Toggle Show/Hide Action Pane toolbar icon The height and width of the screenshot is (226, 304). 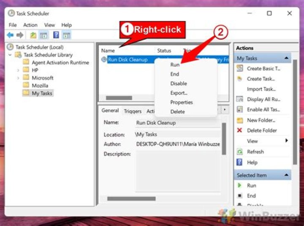point(67,35)
